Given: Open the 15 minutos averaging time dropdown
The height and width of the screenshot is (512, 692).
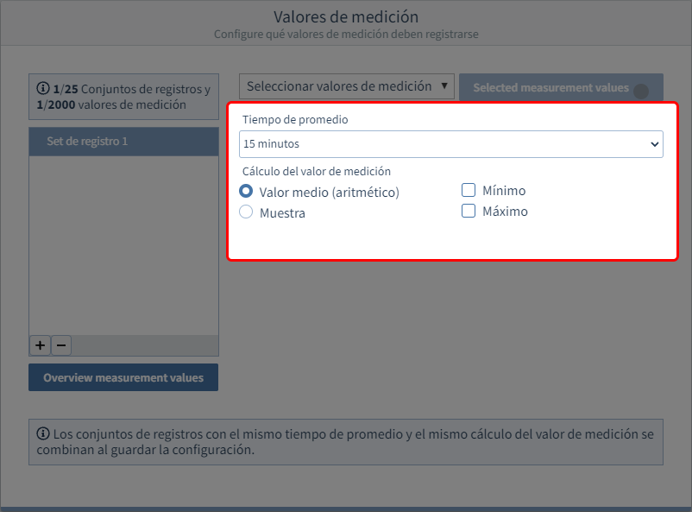Looking at the screenshot, I should coord(451,144).
